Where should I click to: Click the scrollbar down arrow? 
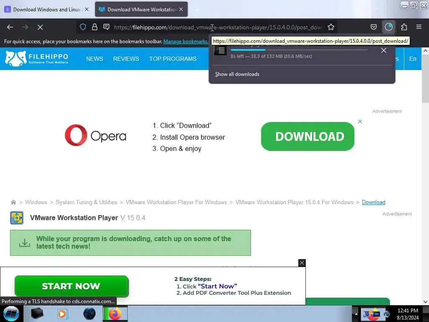425,302
